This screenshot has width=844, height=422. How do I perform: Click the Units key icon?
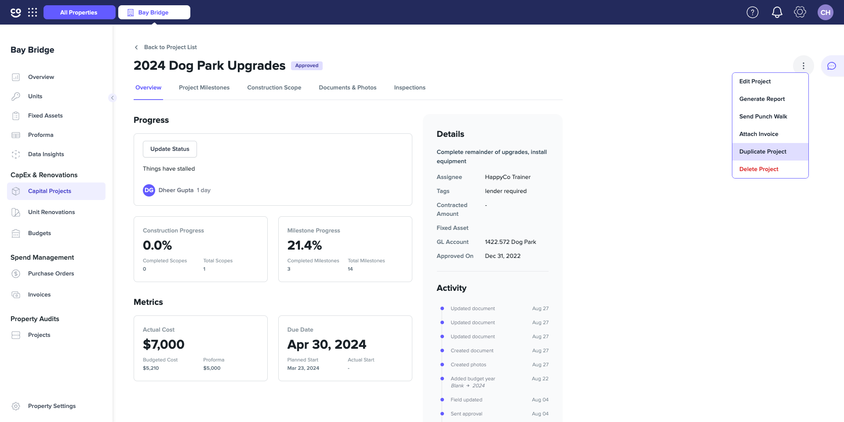click(x=16, y=97)
